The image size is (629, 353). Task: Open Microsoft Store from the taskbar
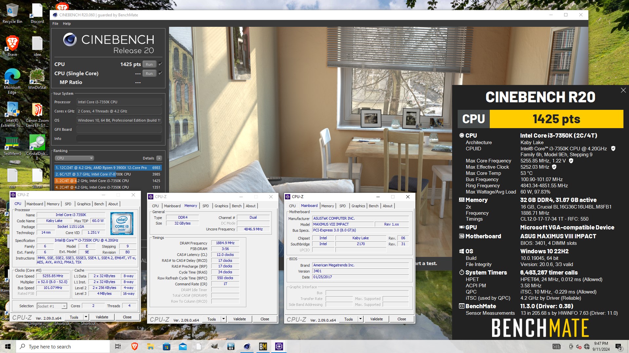166,346
